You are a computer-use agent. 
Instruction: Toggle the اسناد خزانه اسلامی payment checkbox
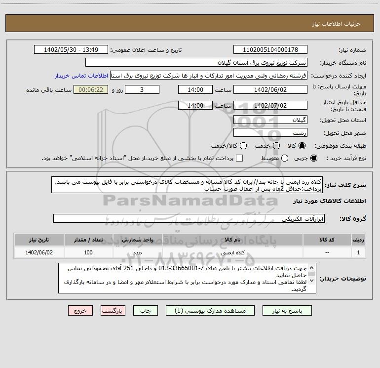click(239, 158)
